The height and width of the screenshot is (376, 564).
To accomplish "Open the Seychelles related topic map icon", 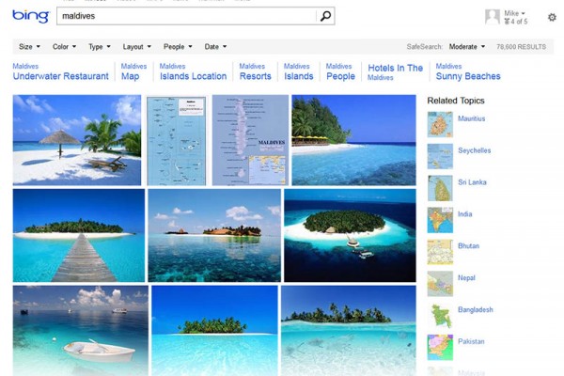I will pos(439,156).
